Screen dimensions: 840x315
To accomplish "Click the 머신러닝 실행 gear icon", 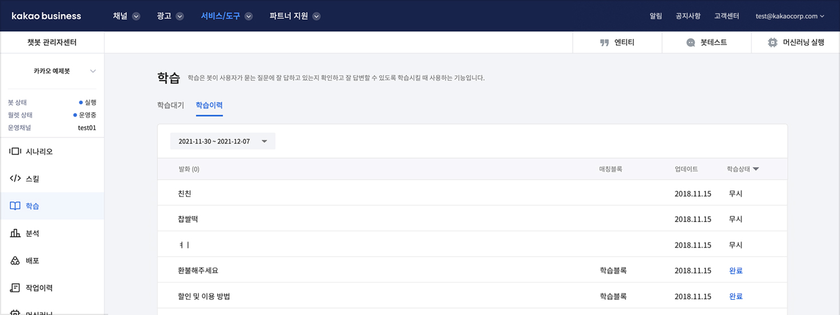I will (772, 43).
